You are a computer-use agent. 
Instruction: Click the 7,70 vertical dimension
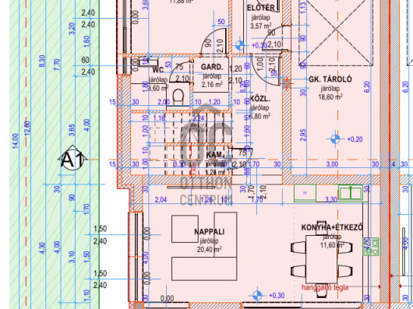(57, 65)
